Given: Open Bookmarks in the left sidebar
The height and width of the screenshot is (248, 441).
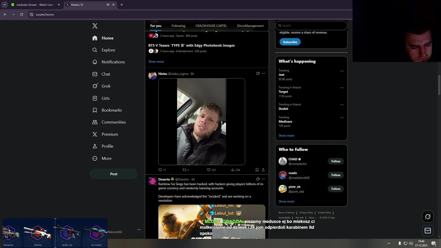Looking at the screenshot, I should click(107, 110).
